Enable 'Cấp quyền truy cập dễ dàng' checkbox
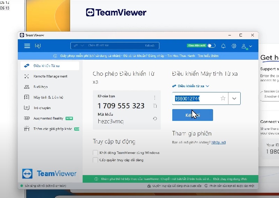 coord(95,160)
